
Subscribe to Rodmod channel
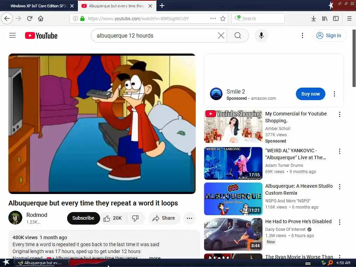[x=83, y=218]
